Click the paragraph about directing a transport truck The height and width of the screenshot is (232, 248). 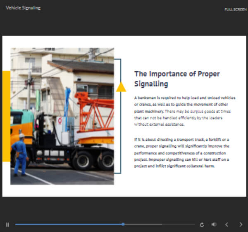pyautogui.click(x=184, y=152)
